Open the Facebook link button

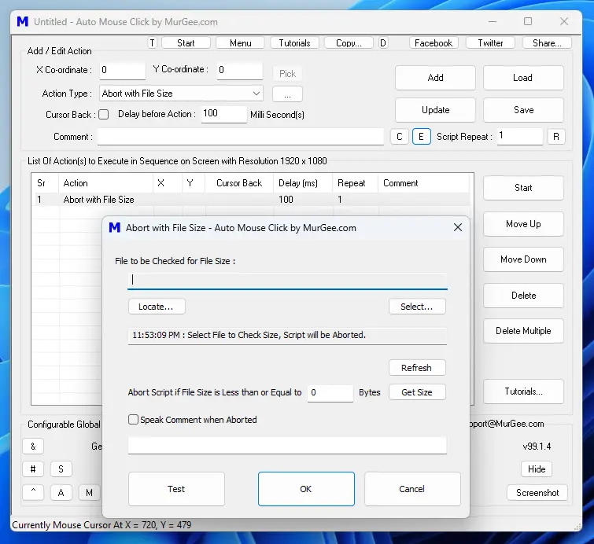tap(434, 42)
